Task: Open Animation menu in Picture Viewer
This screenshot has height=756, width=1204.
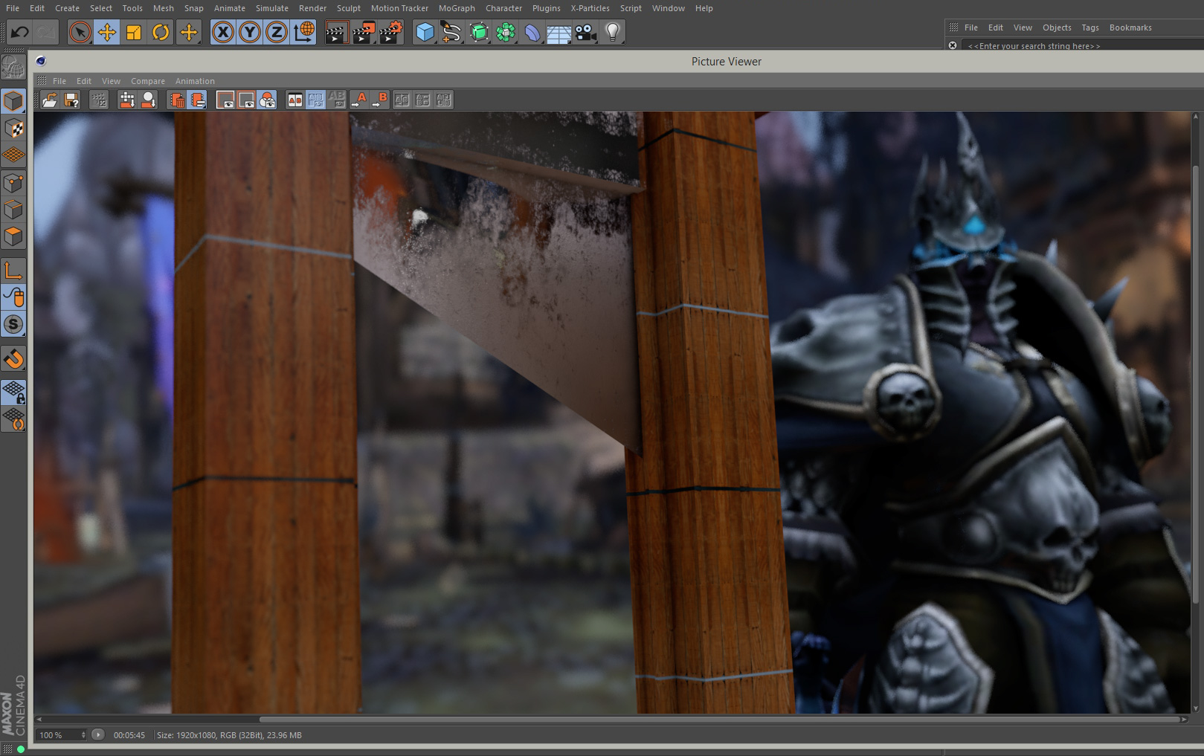Action: (195, 81)
